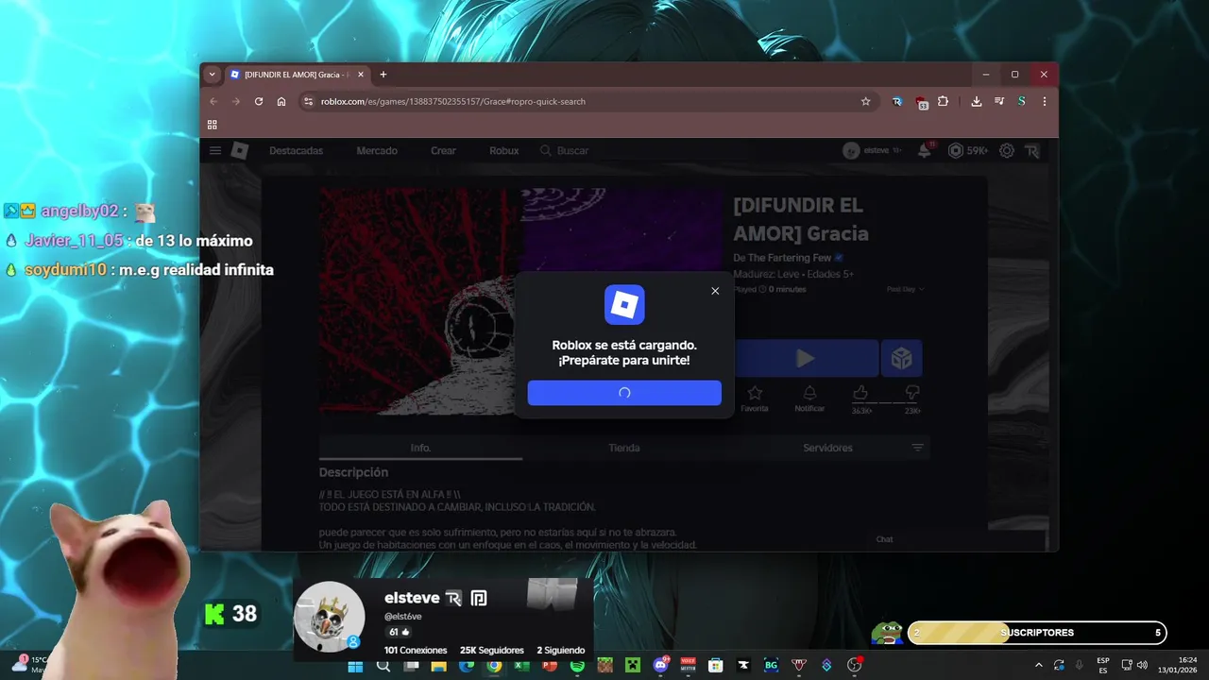Open the RoPro icon in Roblox navbar
Screen dimensions: 1209x680
click(x=1031, y=151)
